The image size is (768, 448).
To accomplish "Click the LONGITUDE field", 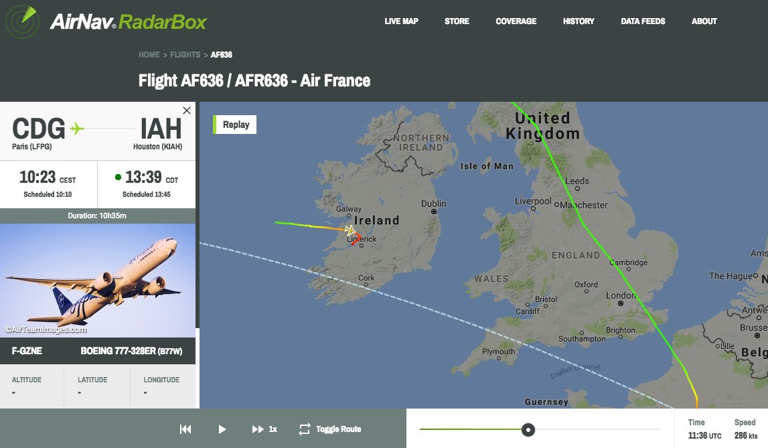I will coord(163,386).
